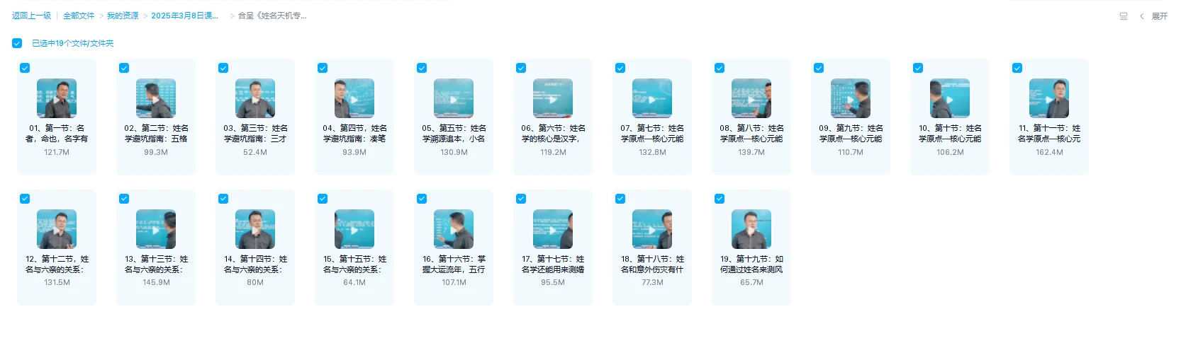The height and width of the screenshot is (343, 1181).
Task: Toggle checkbox on file 14 第十四节
Action: pos(223,199)
